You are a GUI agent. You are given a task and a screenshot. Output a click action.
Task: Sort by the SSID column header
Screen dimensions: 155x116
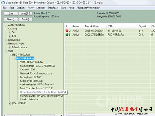[122, 26]
